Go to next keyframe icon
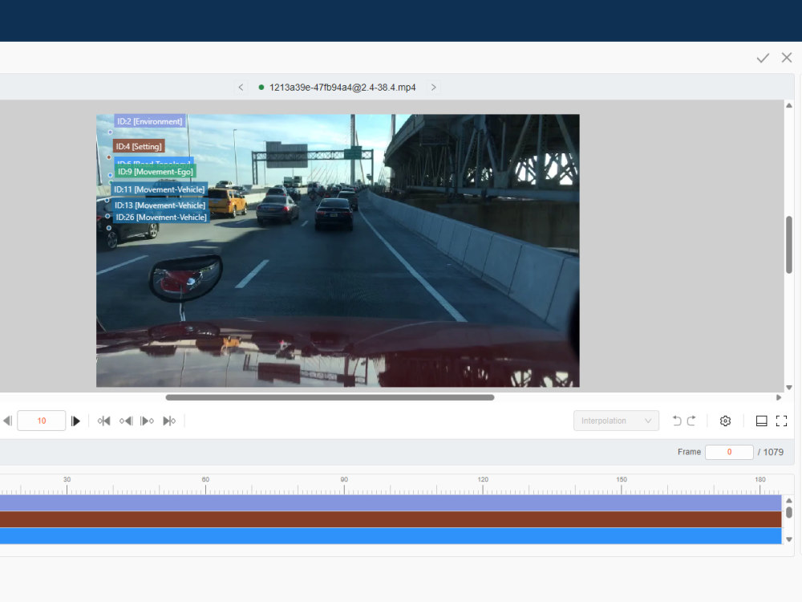802x602 pixels. [x=148, y=421]
